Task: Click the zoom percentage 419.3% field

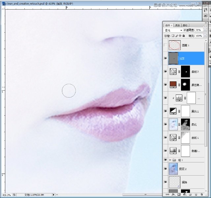Action: click(7, 195)
